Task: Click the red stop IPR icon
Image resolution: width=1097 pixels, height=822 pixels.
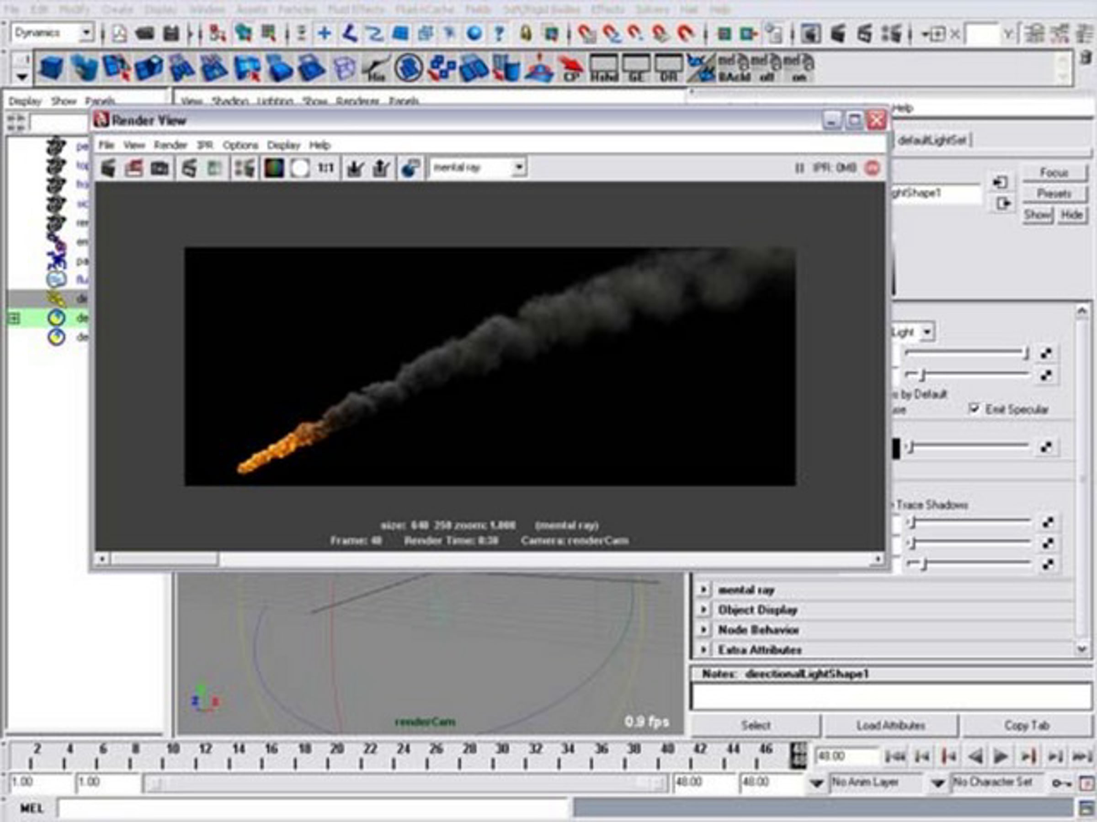Action: pos(872,169)
